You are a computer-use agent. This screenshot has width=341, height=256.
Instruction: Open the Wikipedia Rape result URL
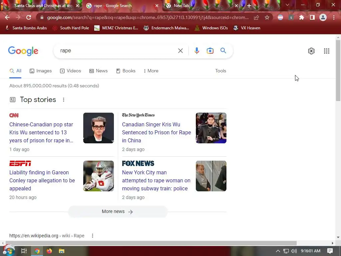(47, 236)
